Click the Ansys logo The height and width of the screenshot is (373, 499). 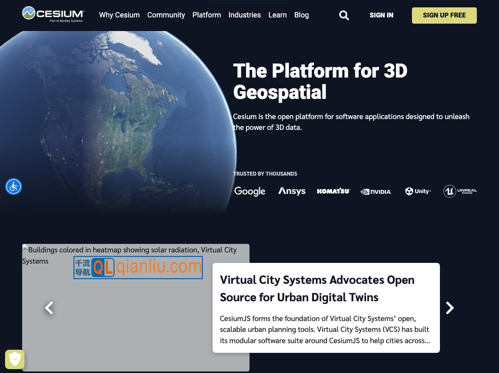coord(292,191)
